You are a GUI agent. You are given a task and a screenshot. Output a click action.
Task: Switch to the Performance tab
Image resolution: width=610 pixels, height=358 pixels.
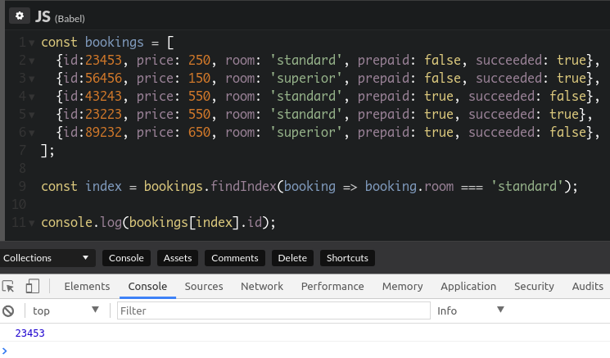[x=332, y=287]
